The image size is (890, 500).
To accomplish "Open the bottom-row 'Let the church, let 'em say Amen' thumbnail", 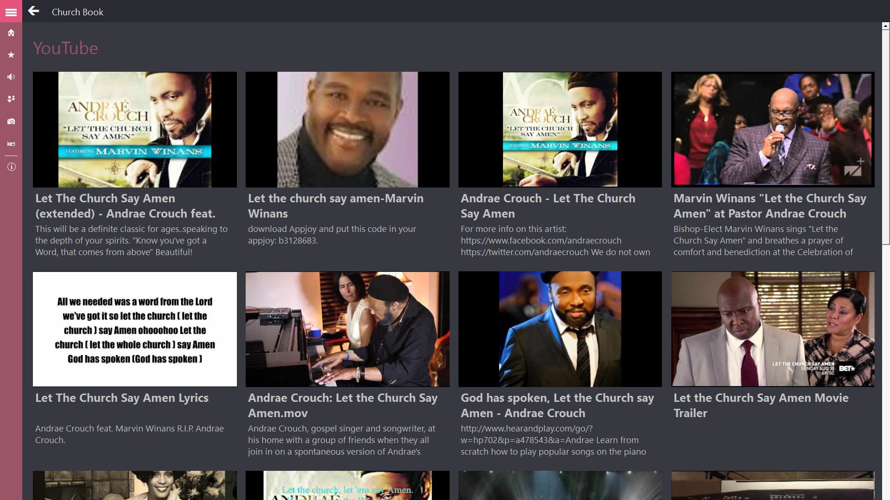I will (347, 485).
